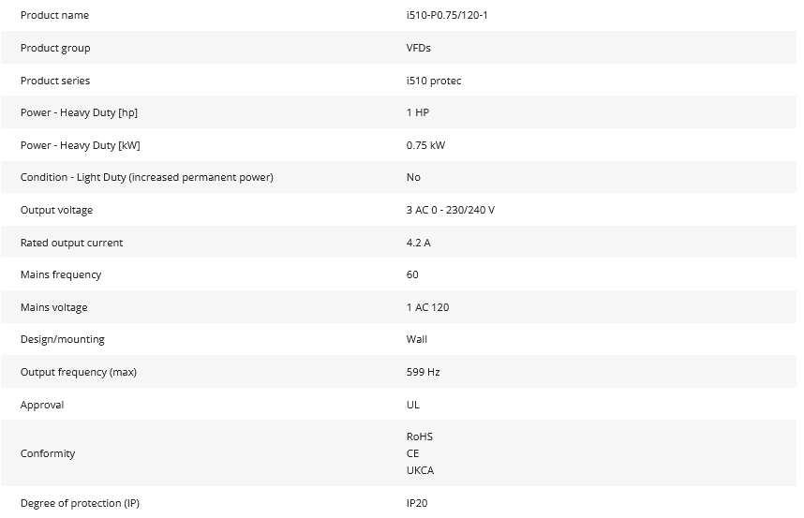This screenshot has width=804, height=518.
Task: Select the Condition - Light Duty label
Action: point(146,178)
